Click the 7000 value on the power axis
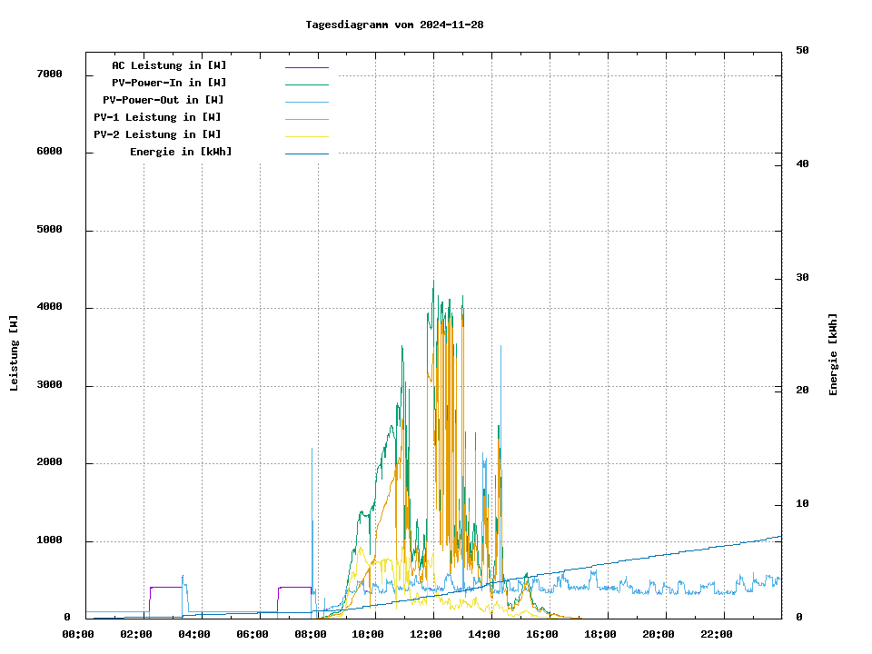The image size is (872, 654). click(48, 74)
